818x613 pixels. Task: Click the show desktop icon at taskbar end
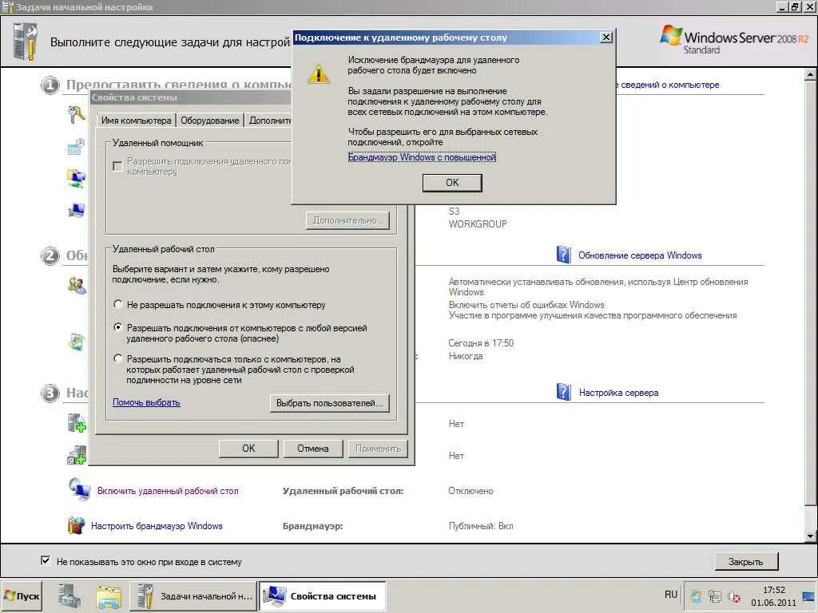[809, 595]
